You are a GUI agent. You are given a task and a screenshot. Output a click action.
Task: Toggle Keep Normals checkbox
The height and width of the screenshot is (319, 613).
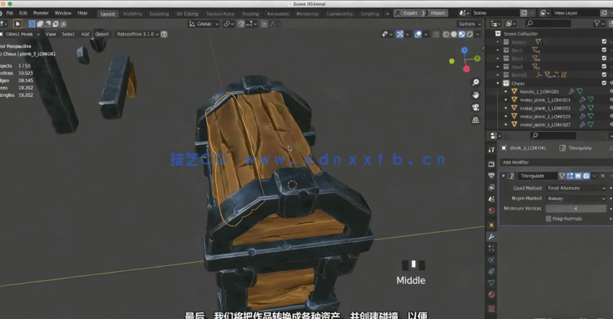(x=548, y=219)
